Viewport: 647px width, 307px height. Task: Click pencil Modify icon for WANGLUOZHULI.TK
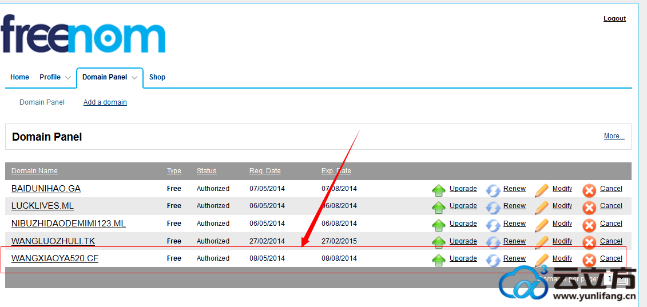pos(541,242)
